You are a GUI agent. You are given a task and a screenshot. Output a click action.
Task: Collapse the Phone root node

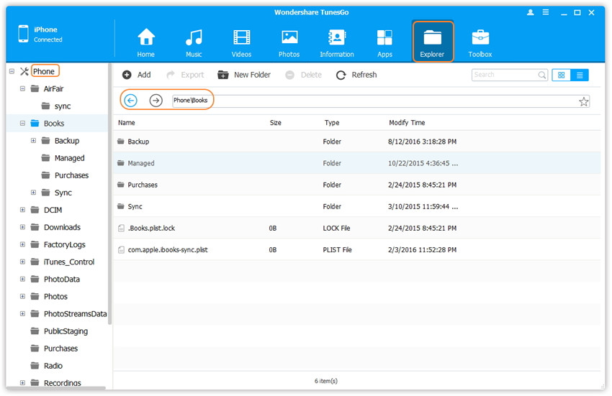(x=12, y=71)
